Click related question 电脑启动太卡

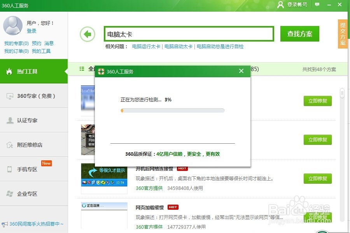(178, 46)
